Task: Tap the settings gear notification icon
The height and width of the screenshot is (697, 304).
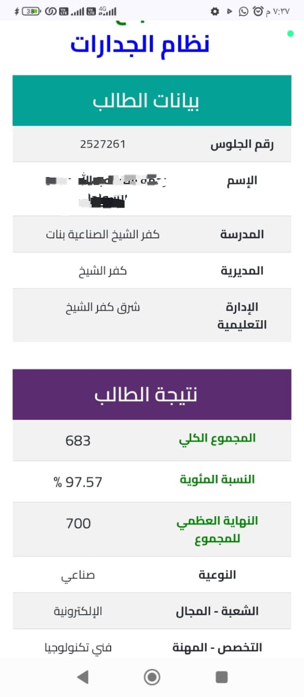Action: [x=215, y=11]
